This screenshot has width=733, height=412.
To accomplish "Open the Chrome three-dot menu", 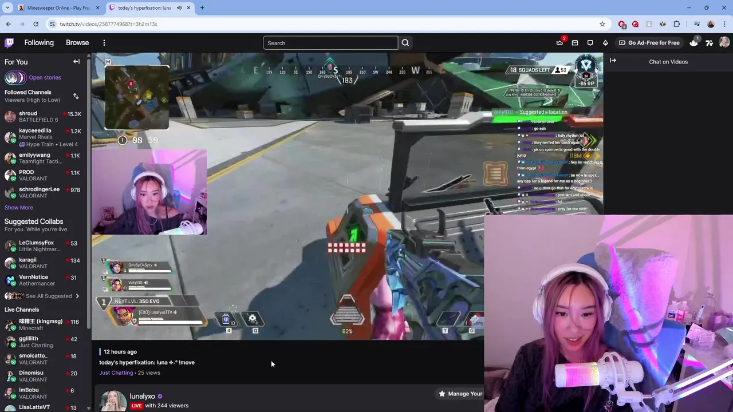I will tap(724, 24).
